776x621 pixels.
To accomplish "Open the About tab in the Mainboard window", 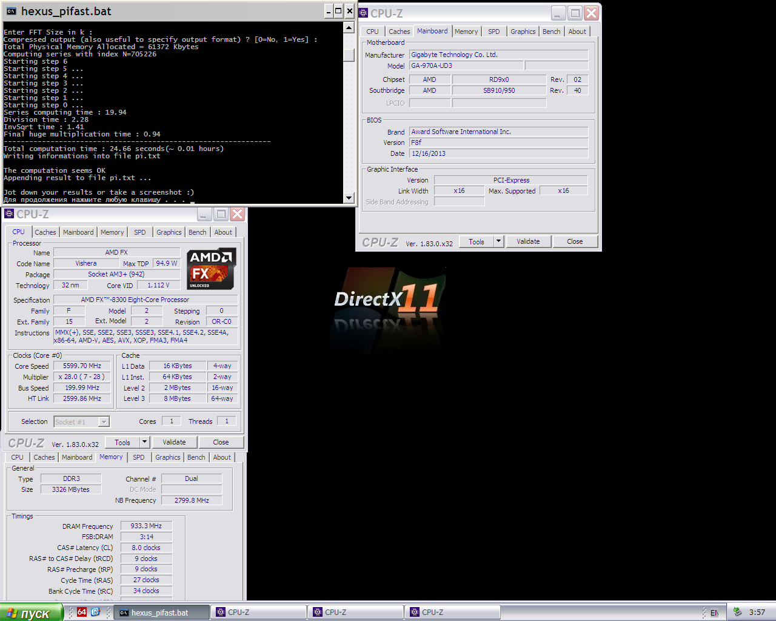I will (x=577, y=32).
